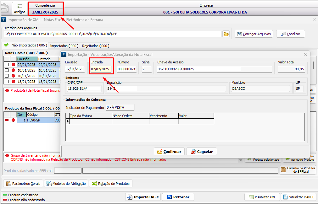Open Relação de Produtos list

point(110,184)
